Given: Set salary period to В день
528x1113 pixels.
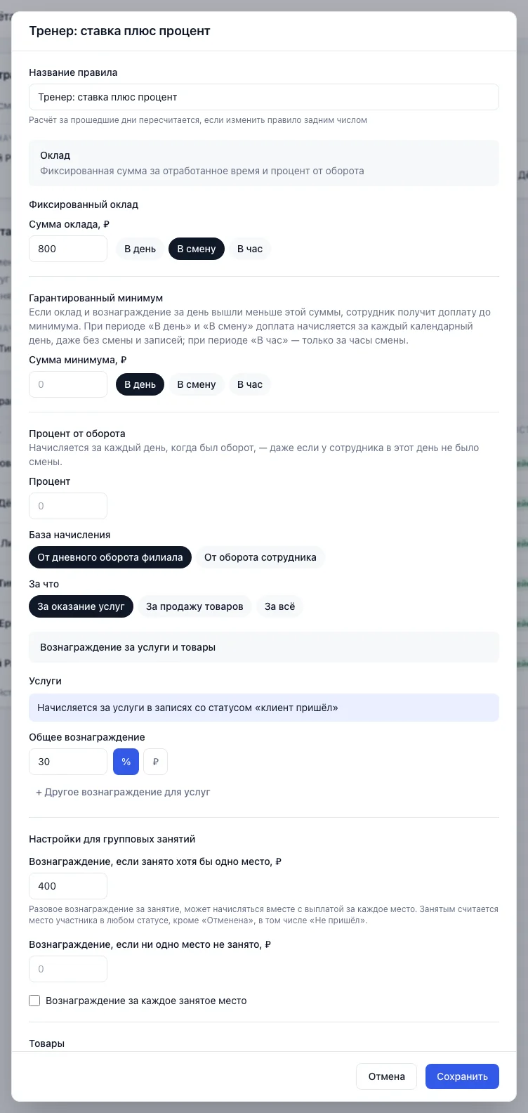Looking at the screenshot, I should (x=140, y=249).
